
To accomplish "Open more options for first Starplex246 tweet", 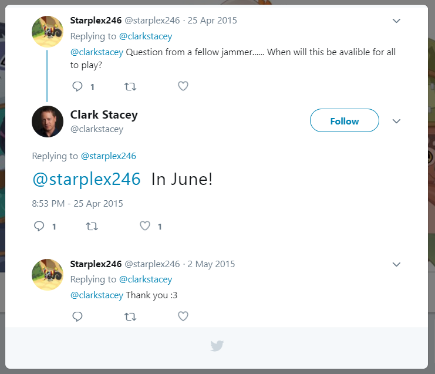I will (x=396, y=21).
